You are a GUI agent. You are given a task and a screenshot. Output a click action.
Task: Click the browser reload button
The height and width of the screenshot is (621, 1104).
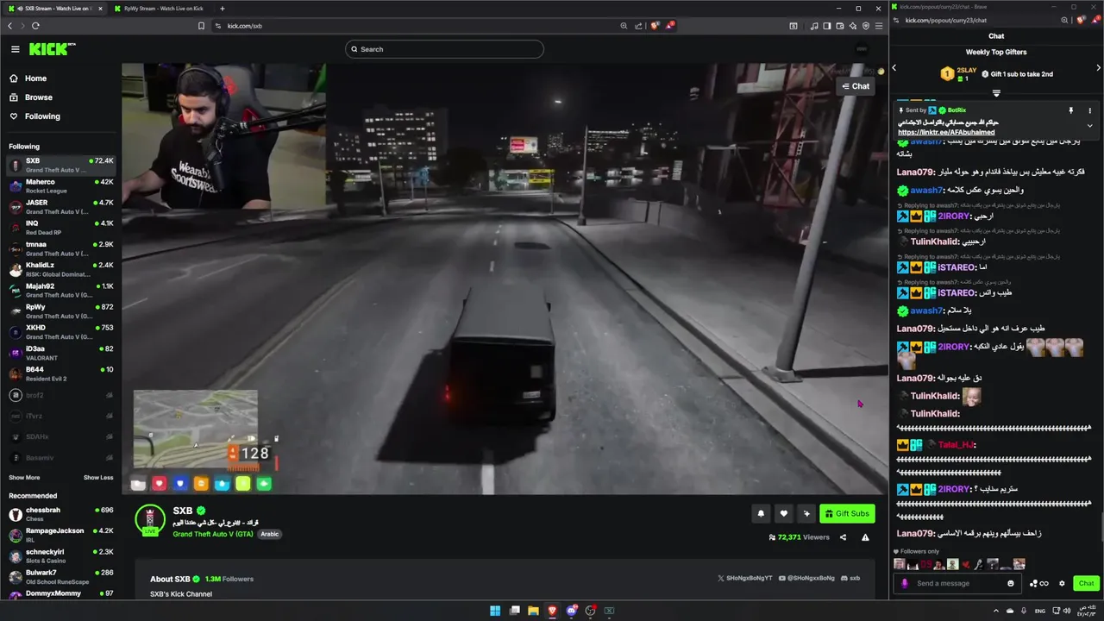35,26
